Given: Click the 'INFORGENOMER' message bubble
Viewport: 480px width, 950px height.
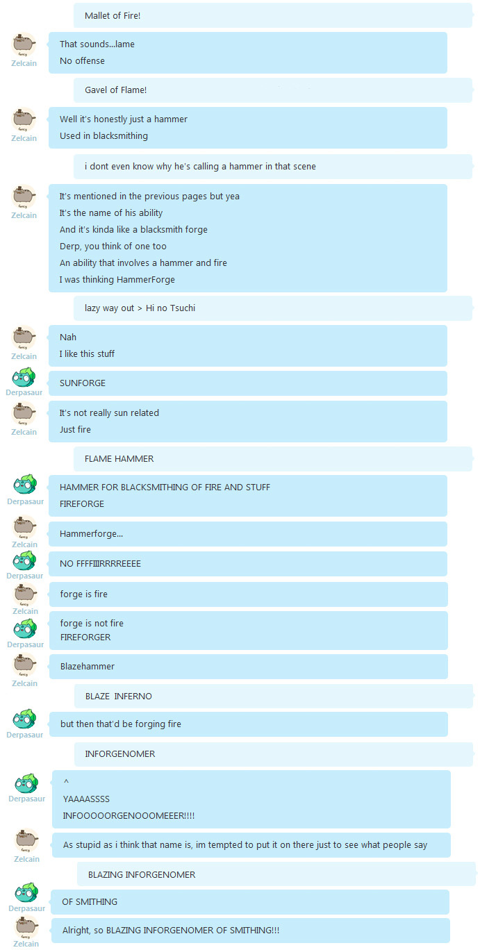Looking at the screenshot, I should [274, 754].
